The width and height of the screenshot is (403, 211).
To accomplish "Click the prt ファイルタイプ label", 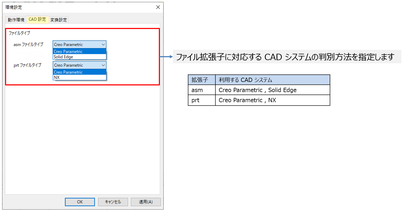I will pos(27,65).
